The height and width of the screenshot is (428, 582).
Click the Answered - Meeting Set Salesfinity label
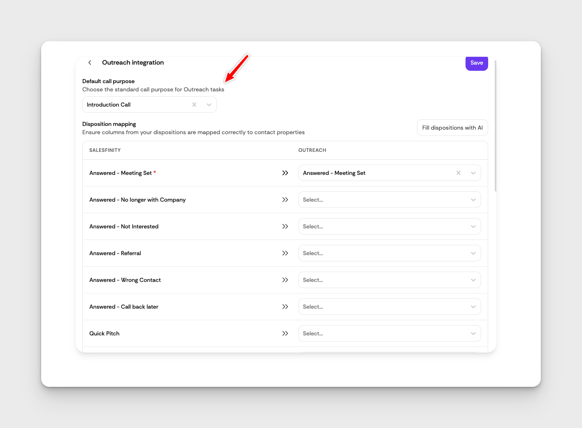[121, 173]
